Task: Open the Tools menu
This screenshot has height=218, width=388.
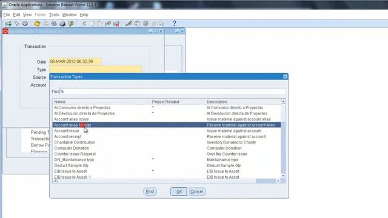Action: [54, 15]
